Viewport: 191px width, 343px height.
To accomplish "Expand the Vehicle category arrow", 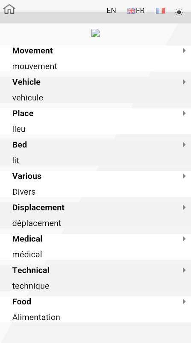I will [184, 82].
